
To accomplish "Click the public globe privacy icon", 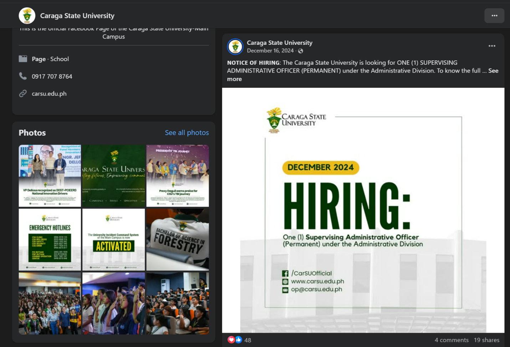I will pos(301,51).
